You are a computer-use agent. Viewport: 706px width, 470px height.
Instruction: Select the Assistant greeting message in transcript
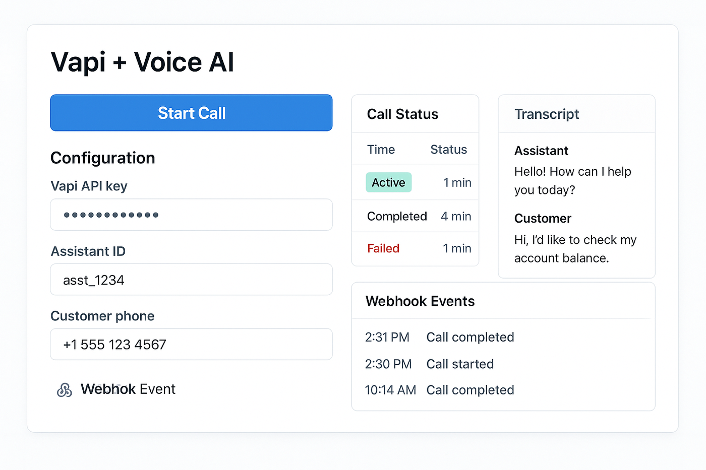572,180
